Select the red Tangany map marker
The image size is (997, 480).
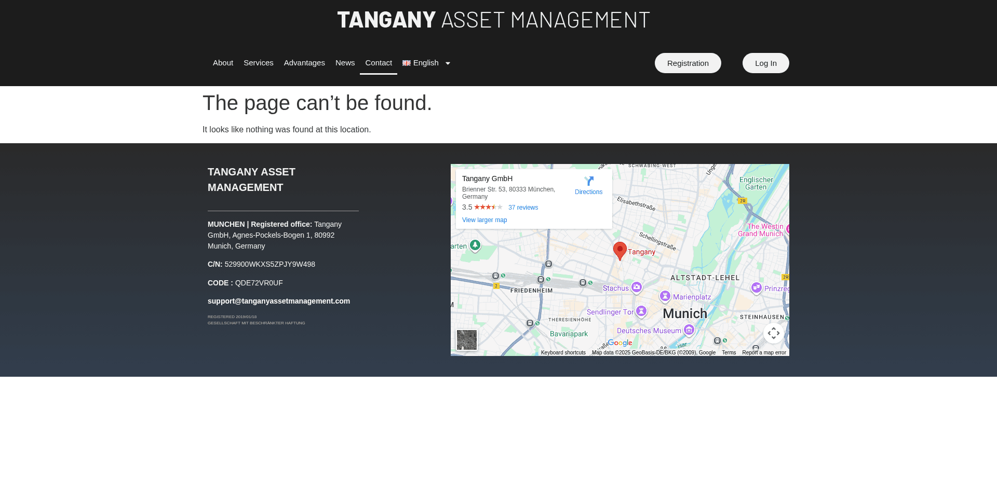point(619,250)
